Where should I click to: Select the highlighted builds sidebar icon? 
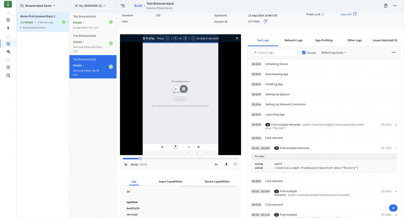(8, 44)
